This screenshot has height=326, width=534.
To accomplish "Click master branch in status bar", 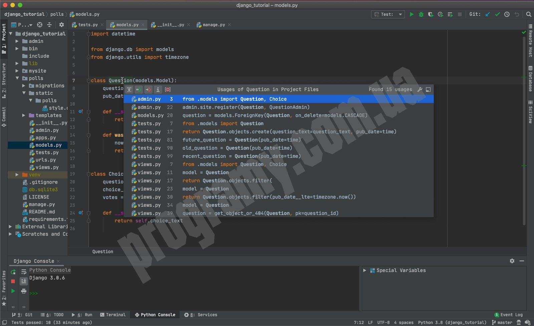I will tap(502, 322).
